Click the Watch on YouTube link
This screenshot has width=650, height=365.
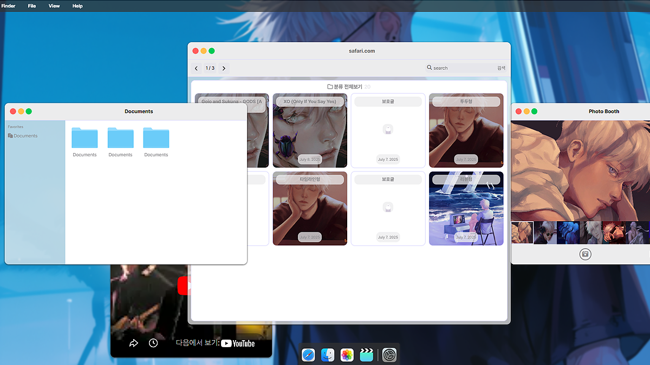pos(216,343)
